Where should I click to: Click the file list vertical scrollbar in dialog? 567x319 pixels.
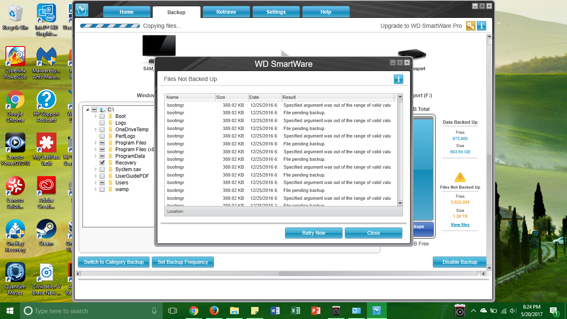[x=400, y=150]
